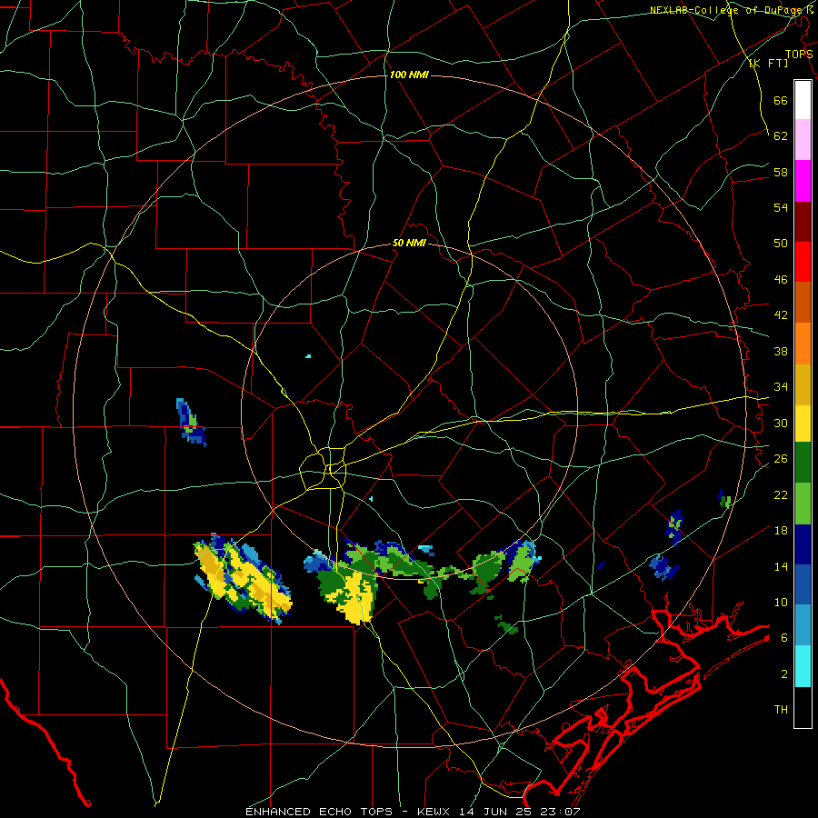
Task: Click the black TH swatch in legend
Action: pos(803,707)
